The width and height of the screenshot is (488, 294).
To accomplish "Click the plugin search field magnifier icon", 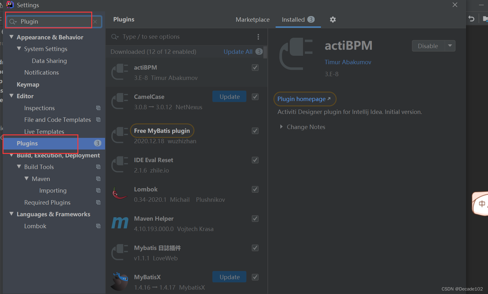I will coord(115,37).
